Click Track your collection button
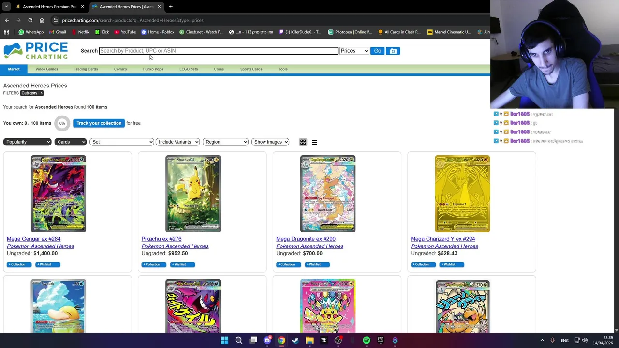619x348 pixels. pyautogui.click(x=99, y=123)
